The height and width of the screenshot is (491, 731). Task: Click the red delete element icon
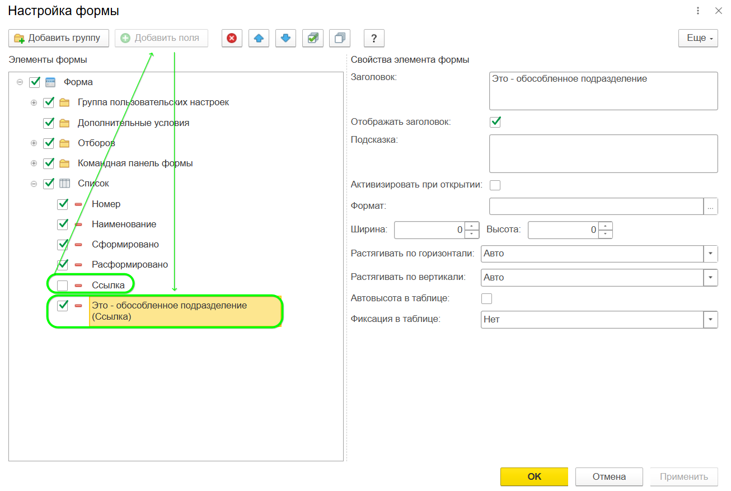click(x=232, y=38)
